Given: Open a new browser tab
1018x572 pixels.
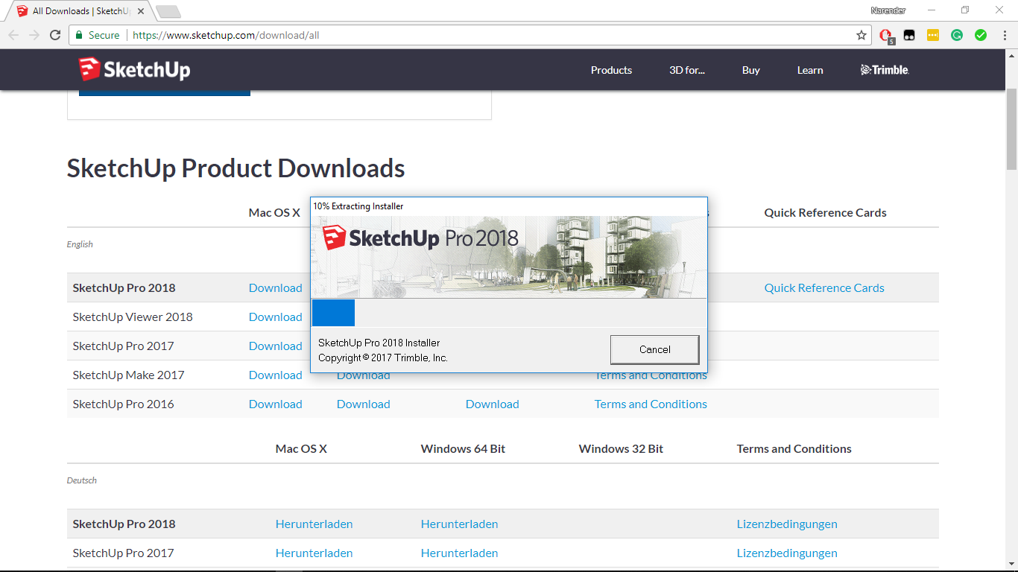Looking at the screenshot, I should click(168, 12).
